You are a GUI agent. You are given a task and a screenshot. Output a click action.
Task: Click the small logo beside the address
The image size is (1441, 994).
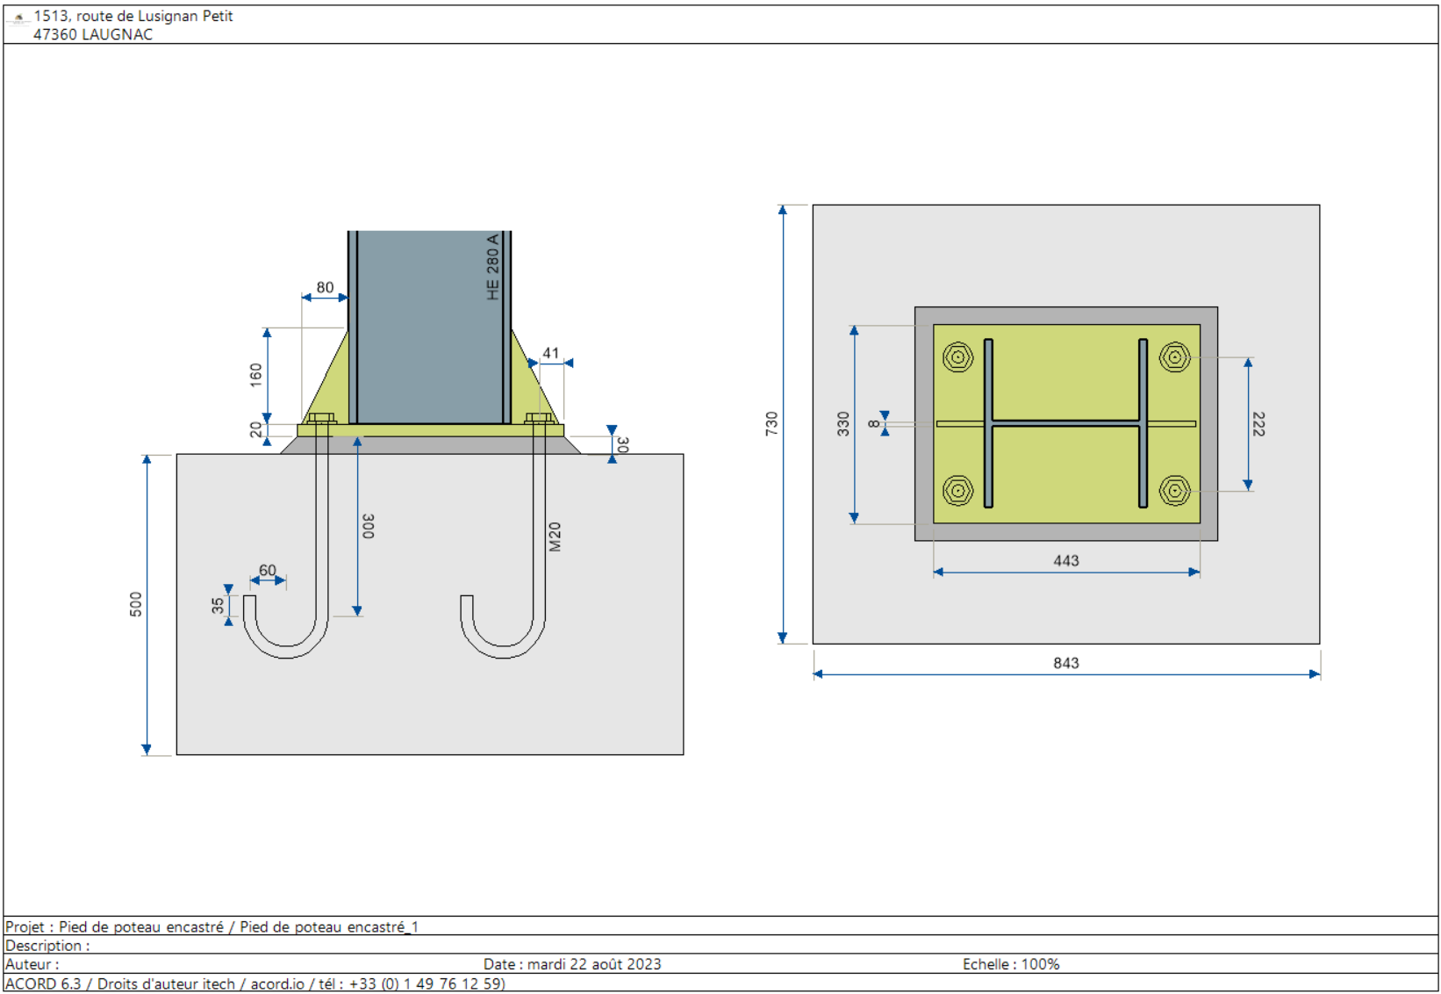[18, 18]
